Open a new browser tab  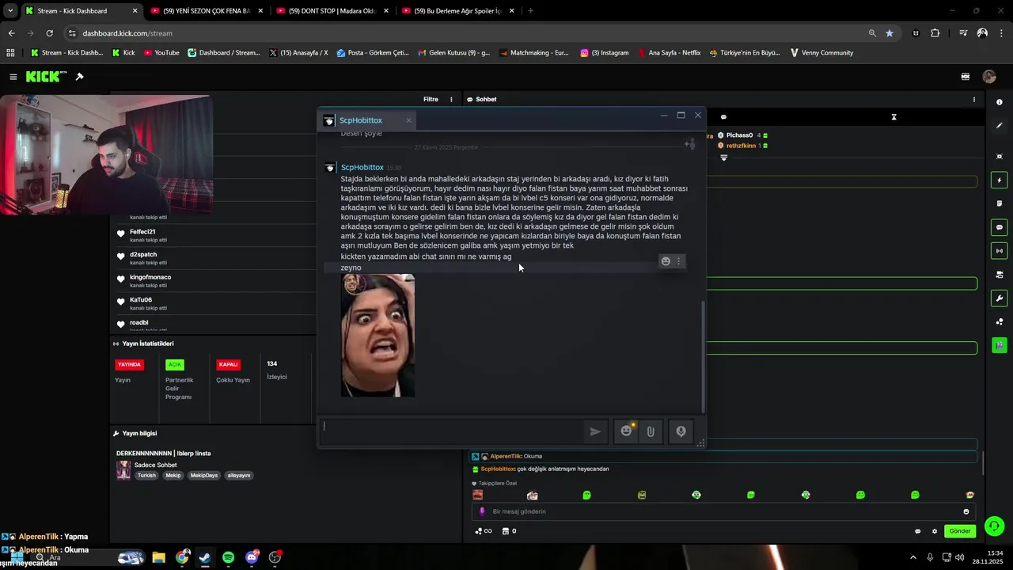click(x=530, y=11)
